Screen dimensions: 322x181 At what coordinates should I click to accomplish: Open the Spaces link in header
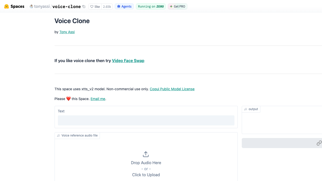tap(17, 7)
